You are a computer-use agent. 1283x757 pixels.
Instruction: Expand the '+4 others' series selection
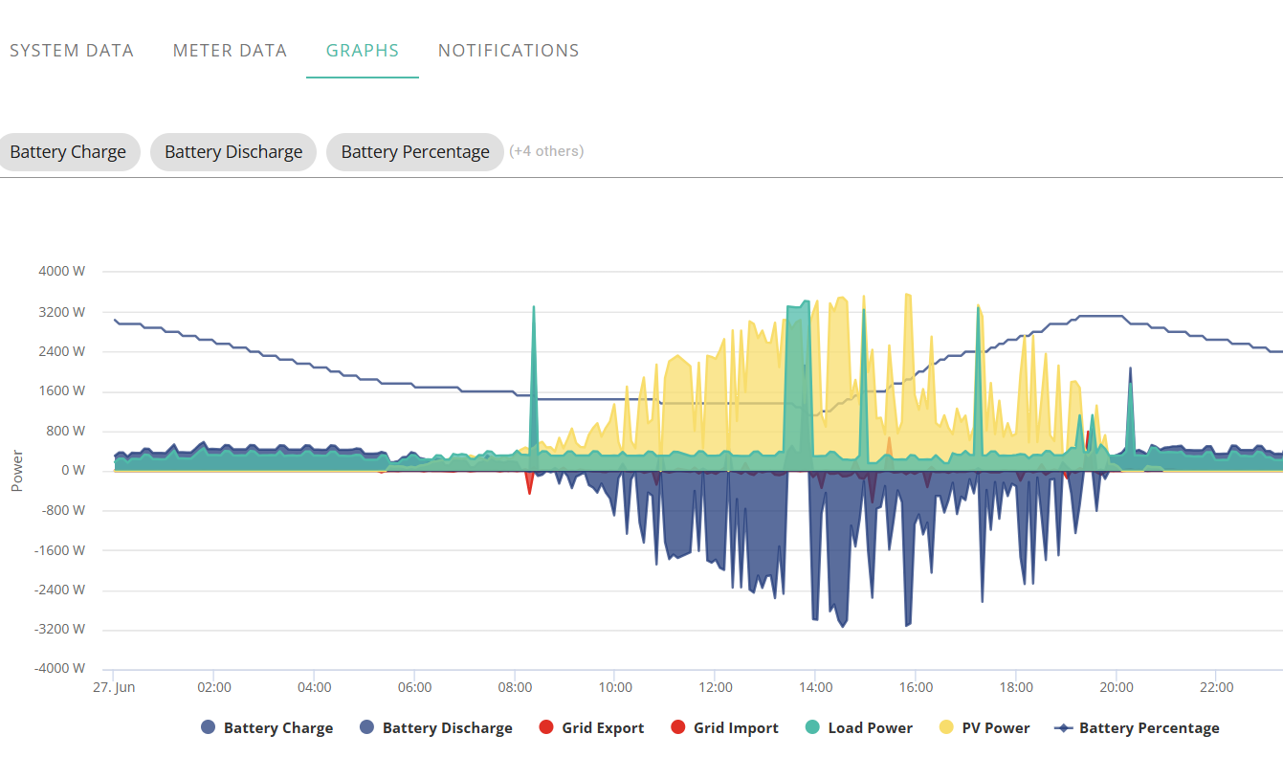(x=546, y=151)
